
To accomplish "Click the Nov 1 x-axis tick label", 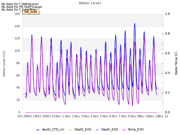I will click(60, 116).
